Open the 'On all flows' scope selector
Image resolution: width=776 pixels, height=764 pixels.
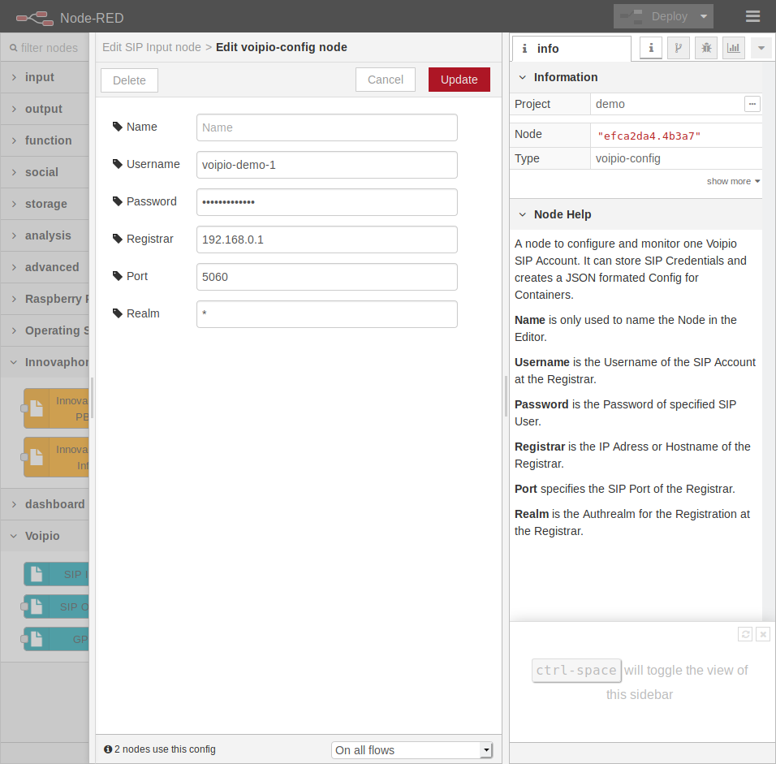(x=412, y=750)
